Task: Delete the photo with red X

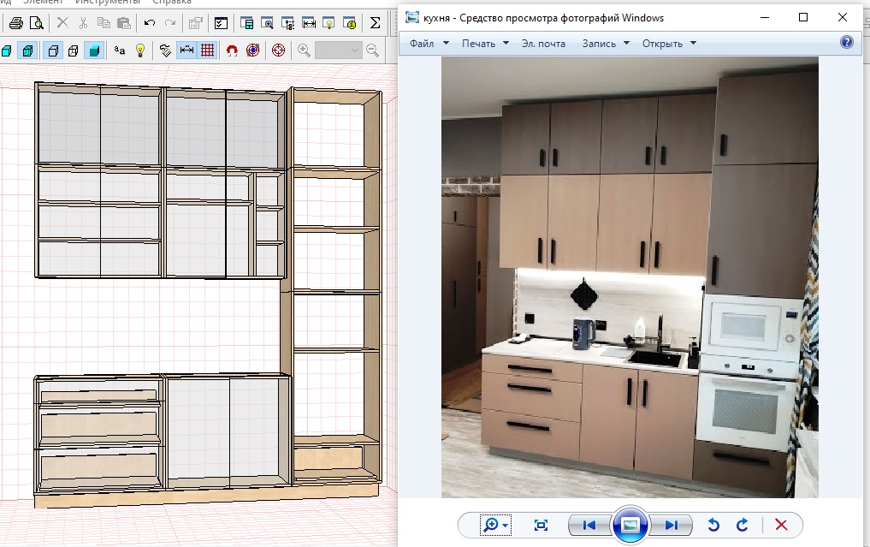Action: (781, 525)
